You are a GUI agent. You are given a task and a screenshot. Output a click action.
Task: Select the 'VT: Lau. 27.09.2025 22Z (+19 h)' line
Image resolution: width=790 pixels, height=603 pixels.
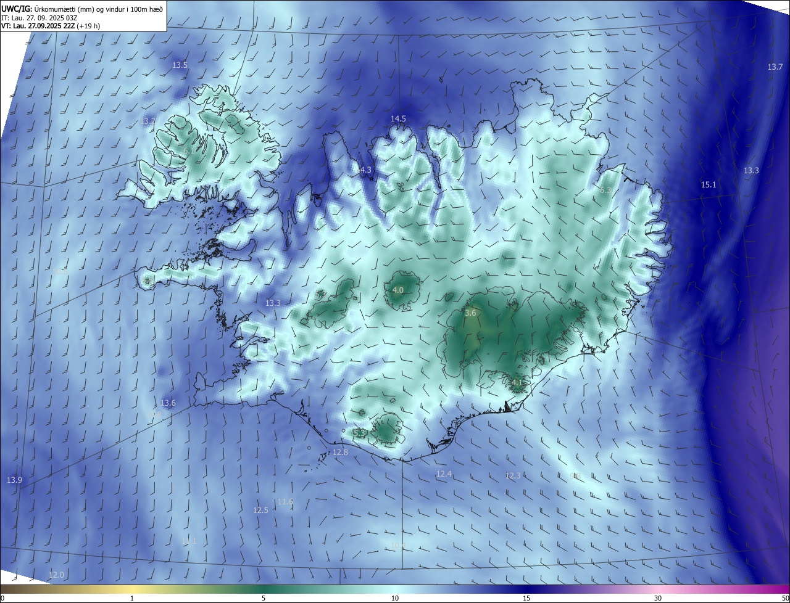click(x=51, y=26)
